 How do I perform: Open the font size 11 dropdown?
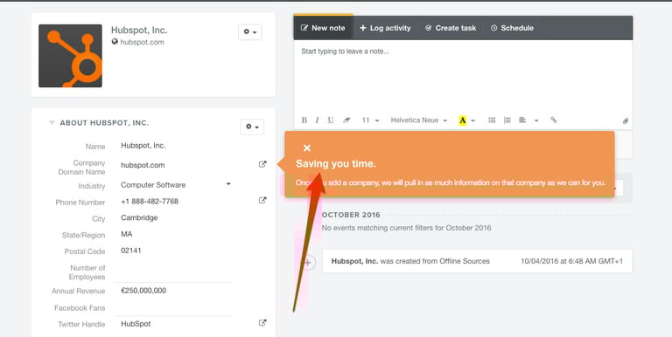[x=370, y=120]
